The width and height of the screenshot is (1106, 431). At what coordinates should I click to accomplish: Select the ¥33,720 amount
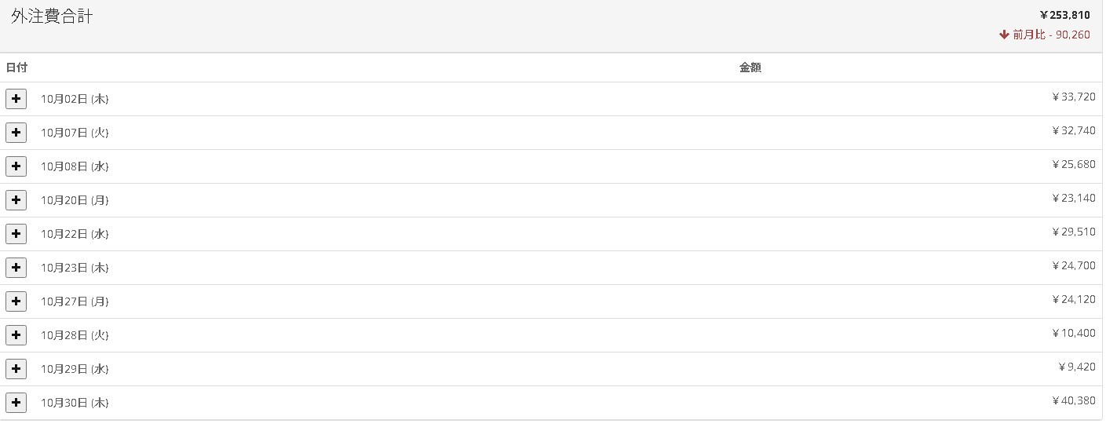click(x=1073, y=97)
